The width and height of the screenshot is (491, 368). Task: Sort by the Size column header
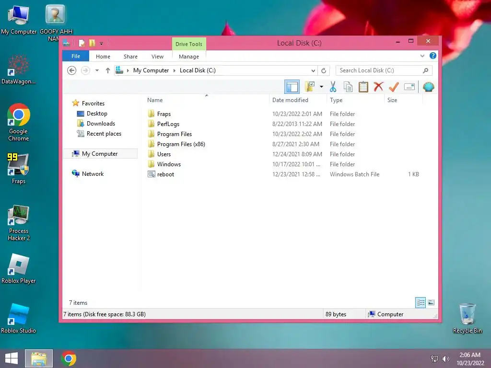point(403,100)
